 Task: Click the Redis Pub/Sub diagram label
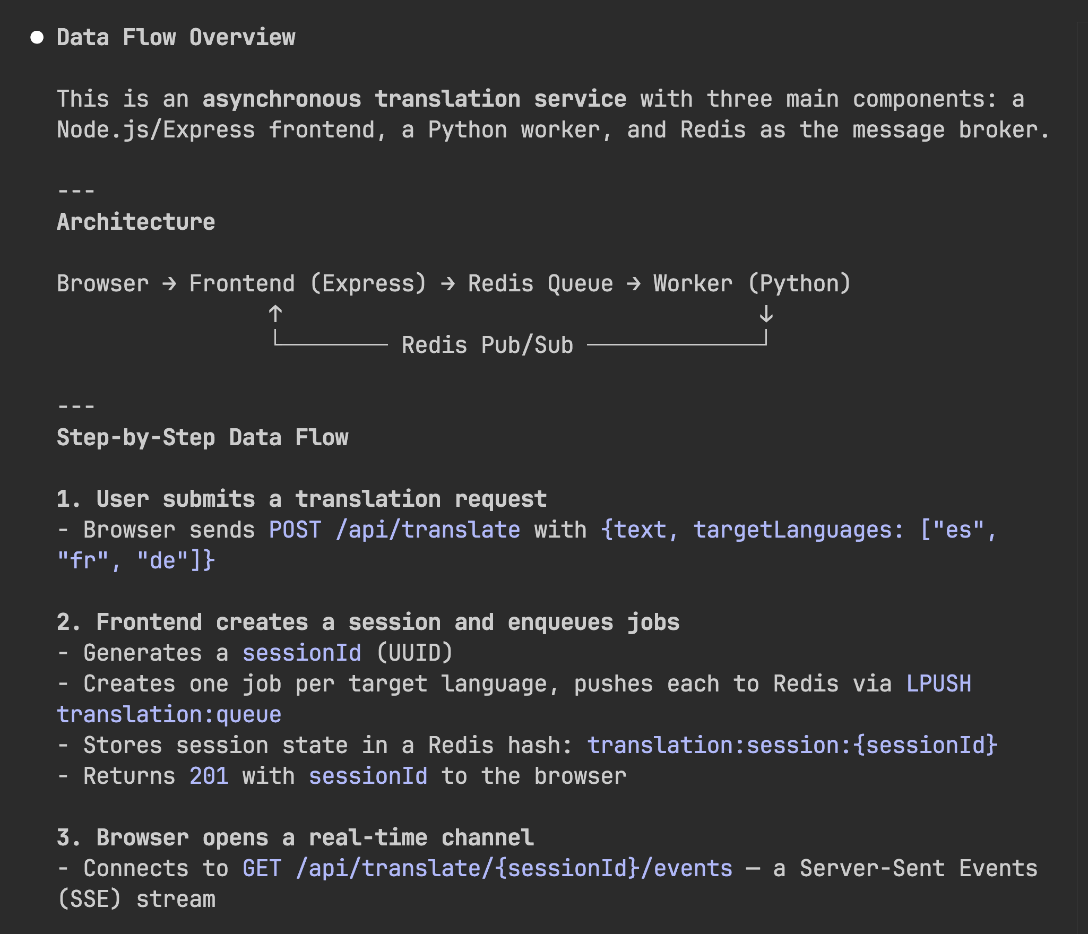click(x=487, y=345)
